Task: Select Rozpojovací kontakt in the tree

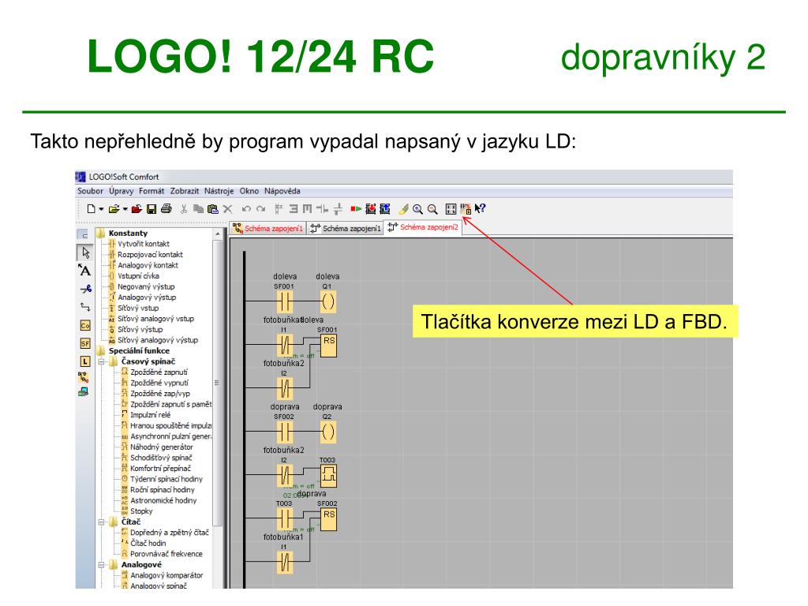Action: click(150, 255)
